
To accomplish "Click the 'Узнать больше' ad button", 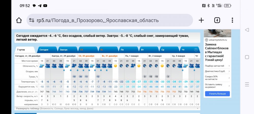I will click(x=217, y=94).
